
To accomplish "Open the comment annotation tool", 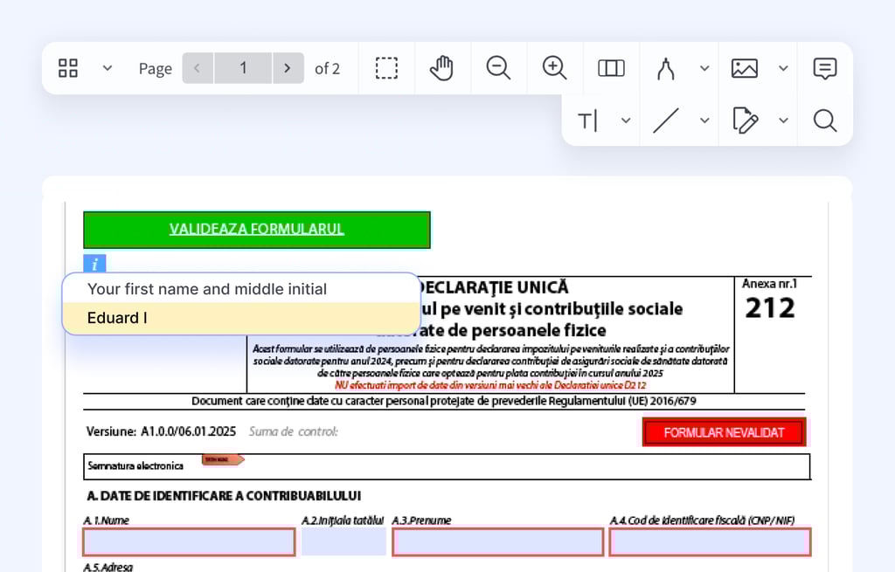I will (824, 68).
